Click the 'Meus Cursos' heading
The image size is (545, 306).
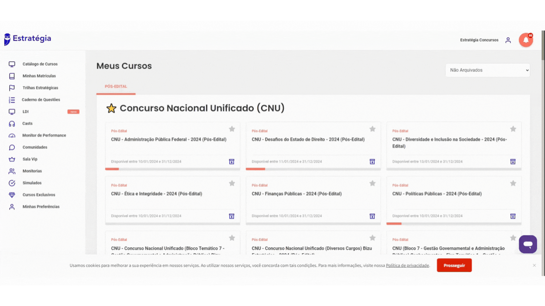coord(124,66)
